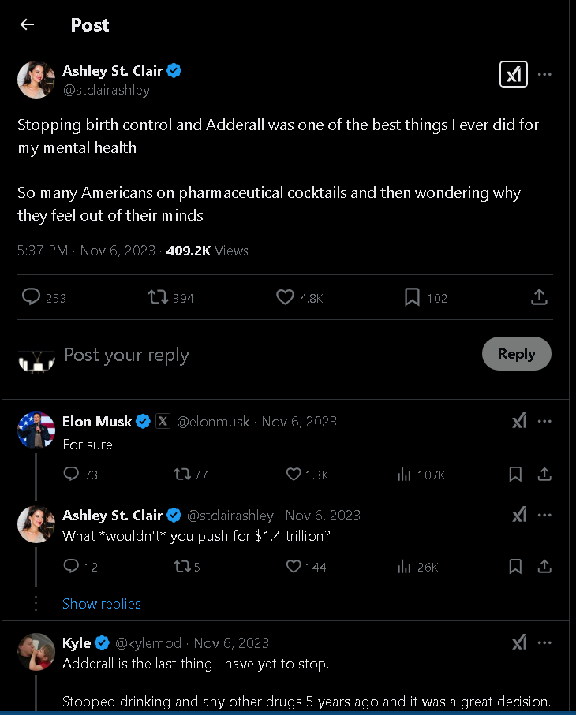Image resolution: width=576 pixels, height=715 pixels.
Task: View analytics on Elon Musk's 107K views
Action: 405,475
